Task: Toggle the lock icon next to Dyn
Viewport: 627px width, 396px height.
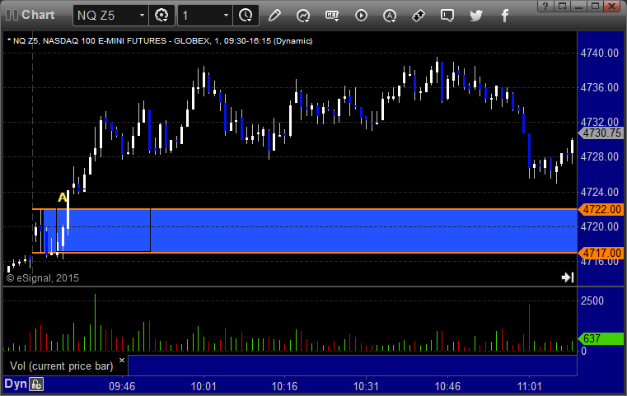Action: [x=36, y=384]
